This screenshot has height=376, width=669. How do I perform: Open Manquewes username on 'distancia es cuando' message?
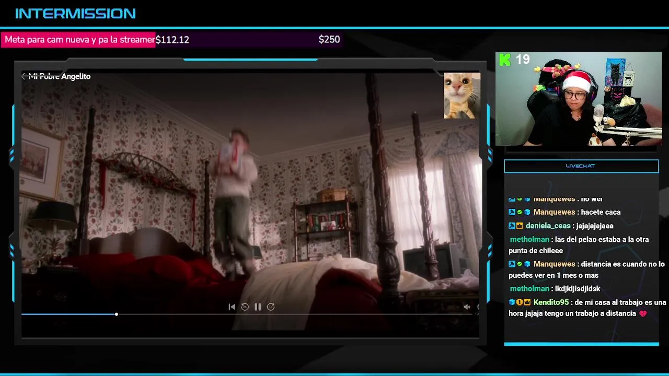[554, 264]
